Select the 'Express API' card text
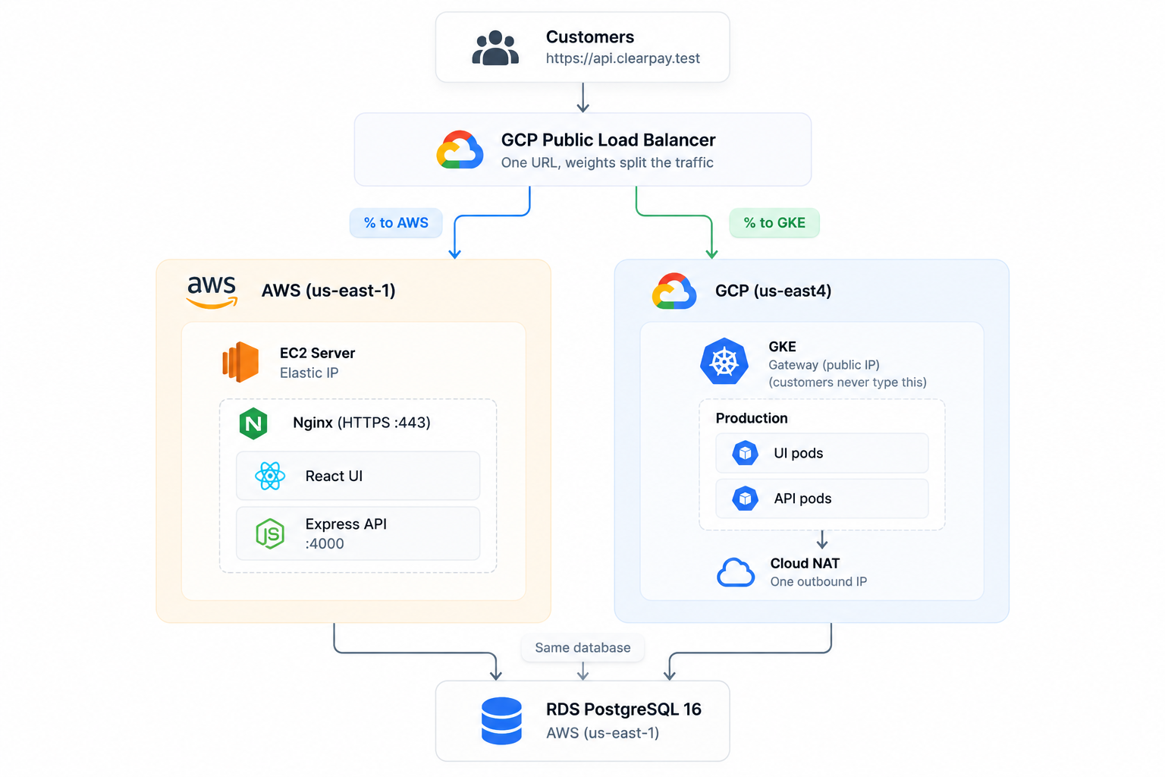This screenshot has width=1165, height=777. click(x=346, y=524)
